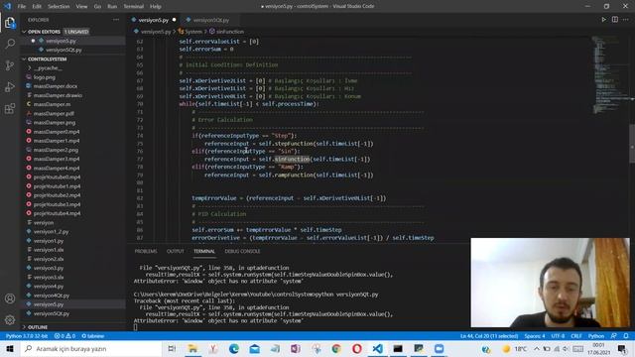This screenshot has width=635, height=357.
Task: Click the tabnine status bar item
Action: click(x=92, y=336)
